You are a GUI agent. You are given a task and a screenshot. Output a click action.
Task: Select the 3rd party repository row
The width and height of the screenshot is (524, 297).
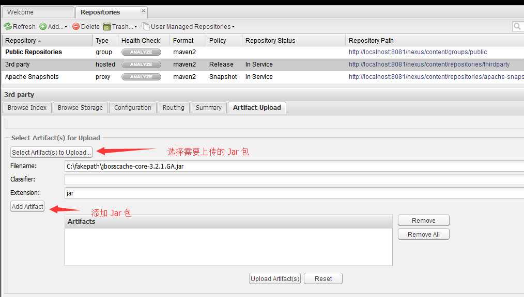[x=263, y=64]
